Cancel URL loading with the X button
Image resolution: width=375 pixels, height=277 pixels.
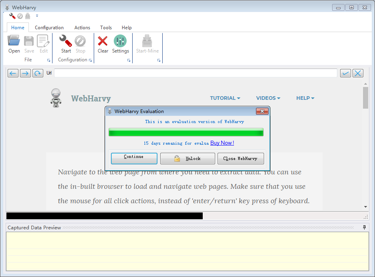pyautogui.click(x=358, y=73)
